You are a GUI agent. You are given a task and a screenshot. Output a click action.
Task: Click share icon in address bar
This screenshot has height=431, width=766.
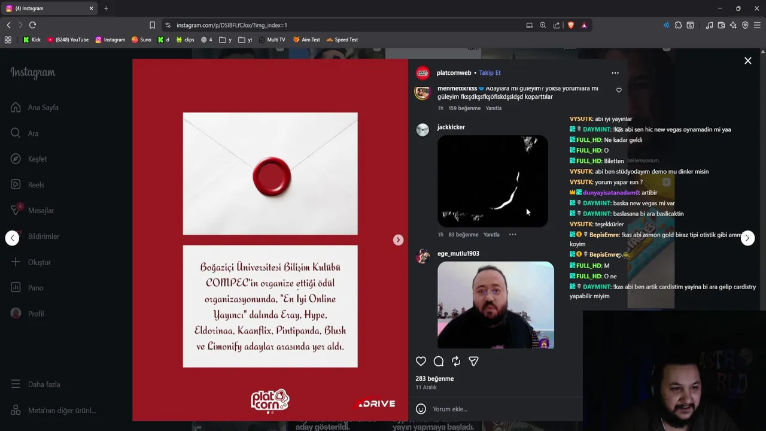(557, 25)
